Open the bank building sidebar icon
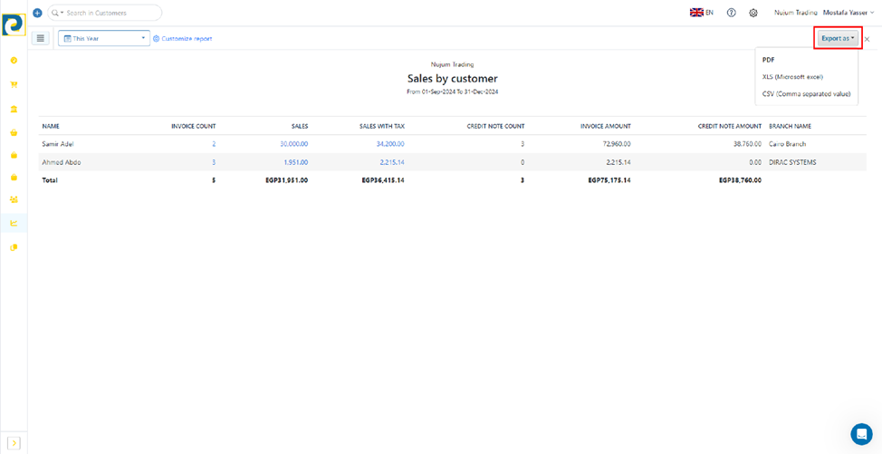The height and width of the screenshot is (454, 882). click(x=14, y=109)
